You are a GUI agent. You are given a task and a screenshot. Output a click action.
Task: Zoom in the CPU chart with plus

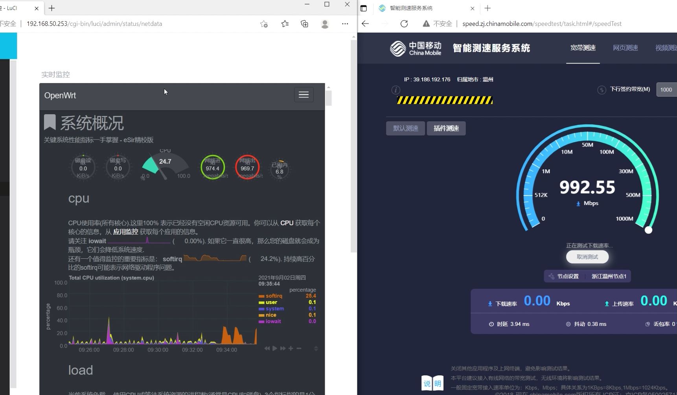(291, 348)
